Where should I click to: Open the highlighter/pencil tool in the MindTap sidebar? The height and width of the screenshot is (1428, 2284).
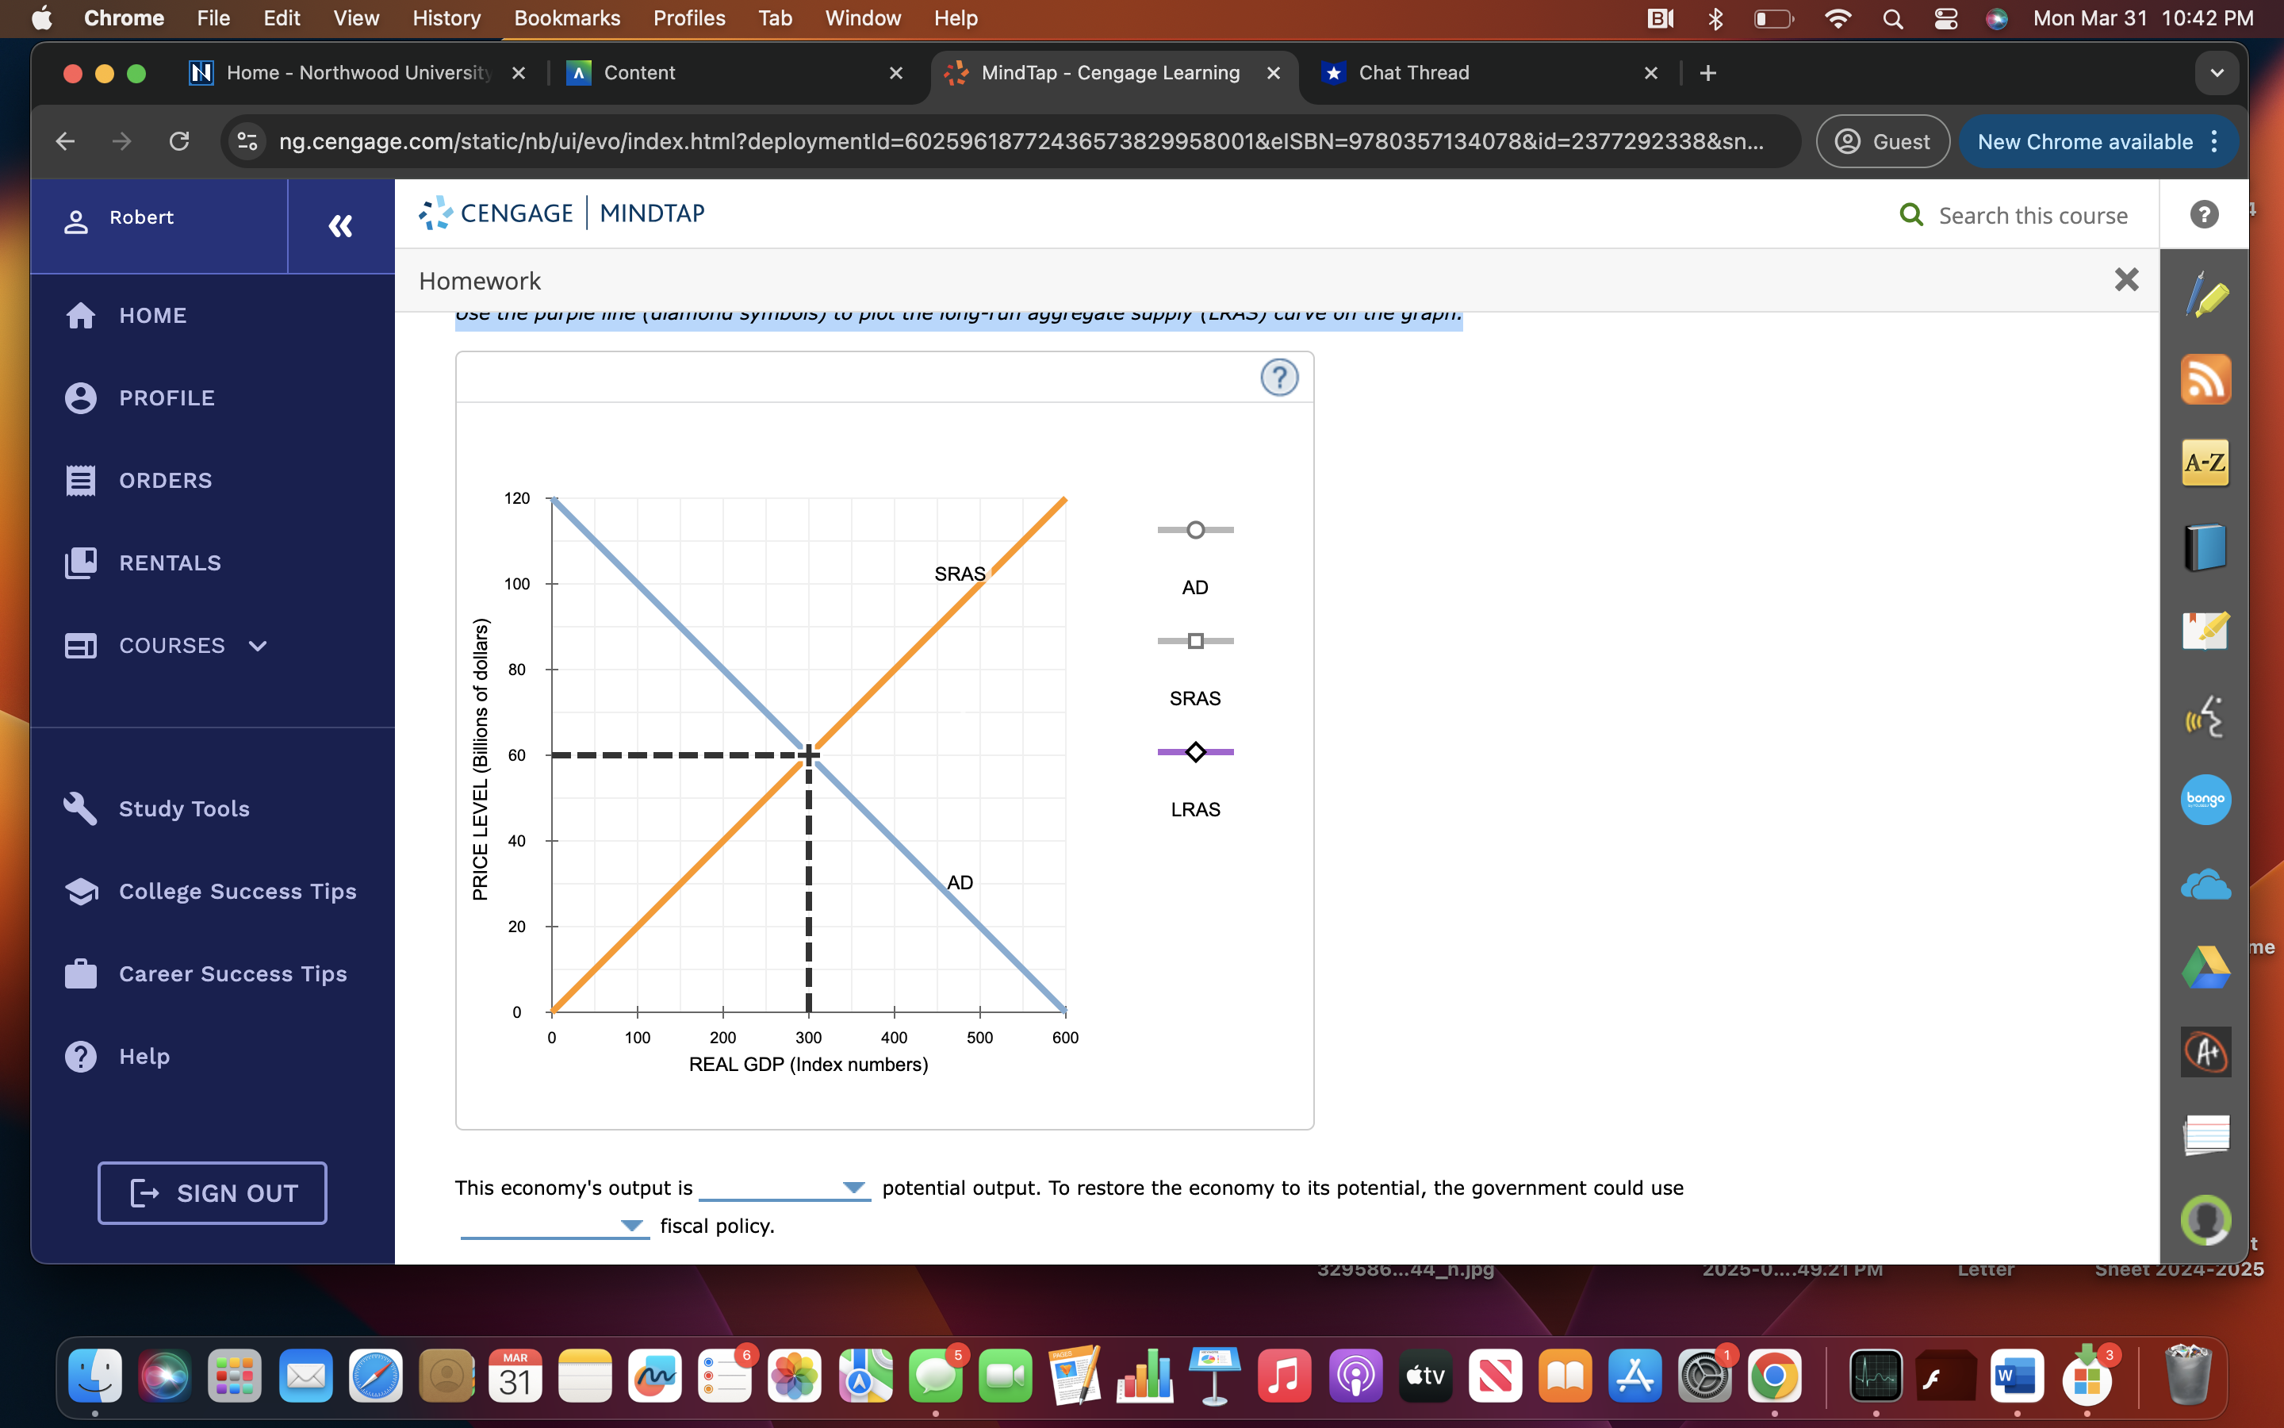(2205, 296)
